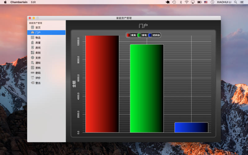The height and width of the screenshot is (155, 248).
Task: Open the US flag input source menu
Action: (206, 2)
